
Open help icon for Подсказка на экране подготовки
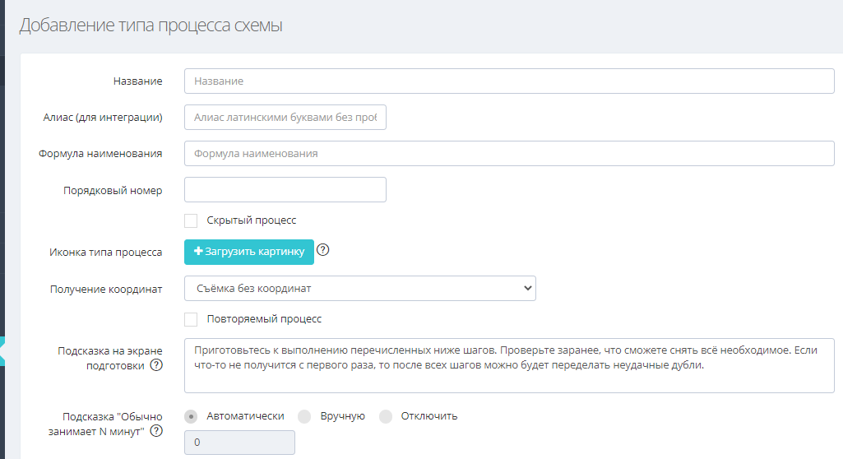coord(155,365)
